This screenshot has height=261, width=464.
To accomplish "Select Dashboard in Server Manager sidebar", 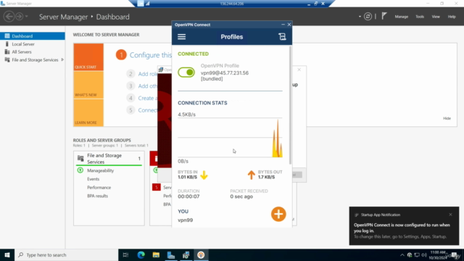I will (33, 36).
